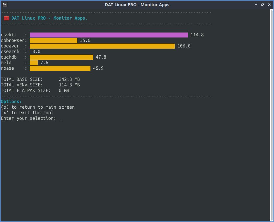Select the TOTAL FLATPAK SIZE line
274x222 pixels.
click(35, 90)
